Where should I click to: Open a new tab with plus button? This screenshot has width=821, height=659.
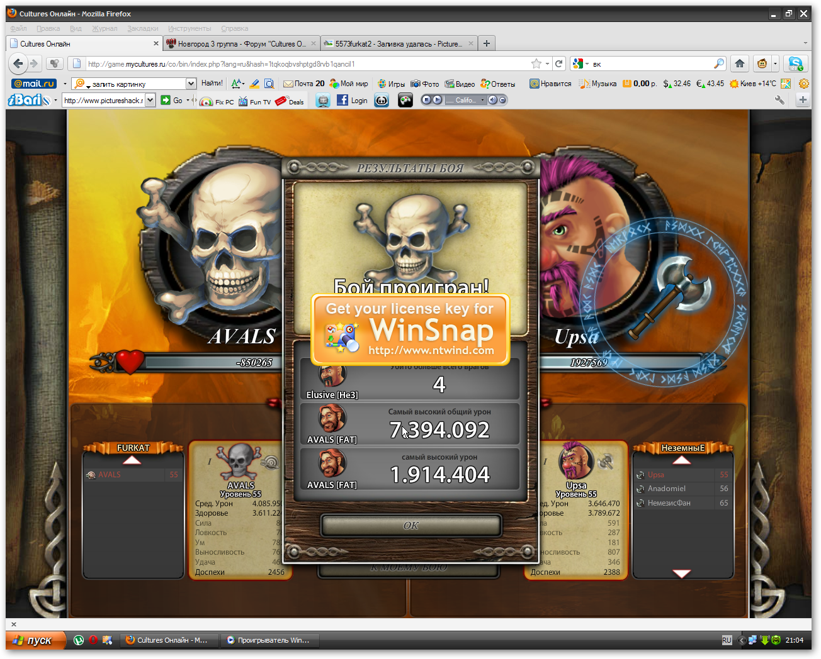[x=486, y=43]
